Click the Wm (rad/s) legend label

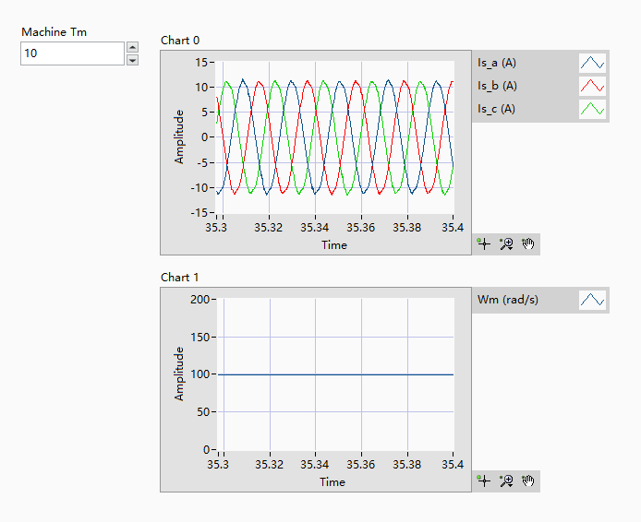508,300
